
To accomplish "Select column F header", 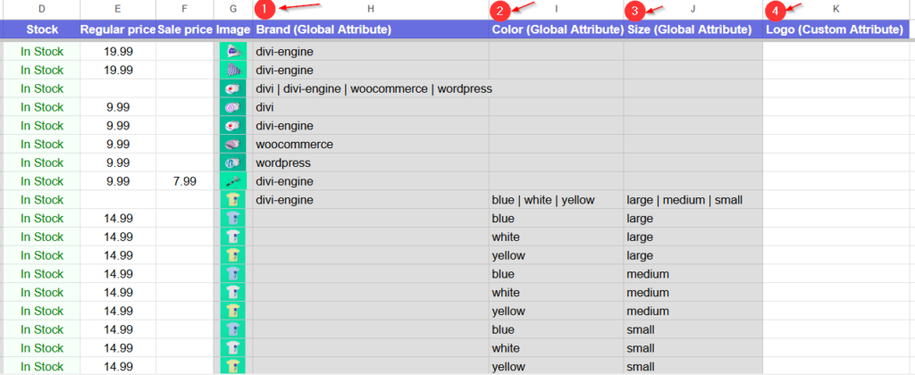I will pyautogui.click(x=184, y=9).
